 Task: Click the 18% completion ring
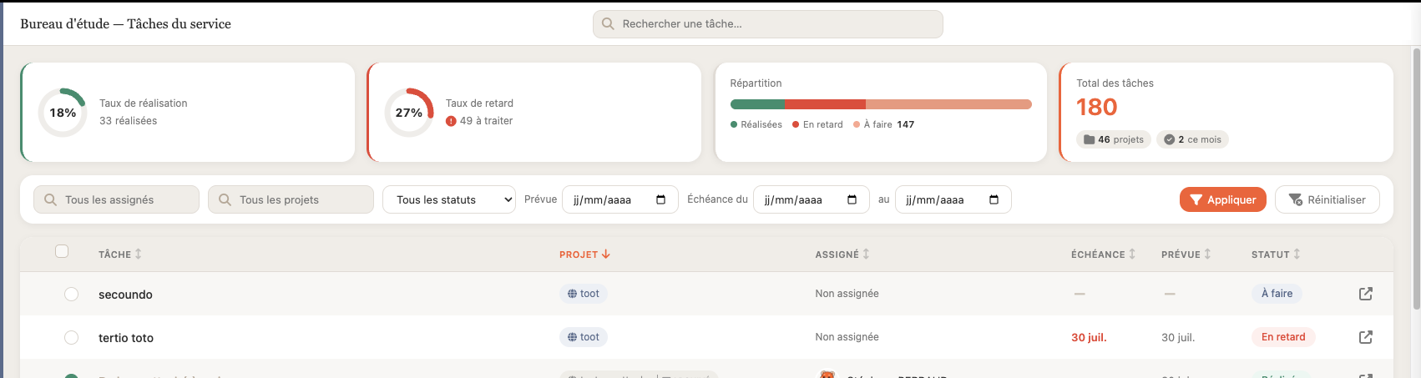tap(63, 113)
